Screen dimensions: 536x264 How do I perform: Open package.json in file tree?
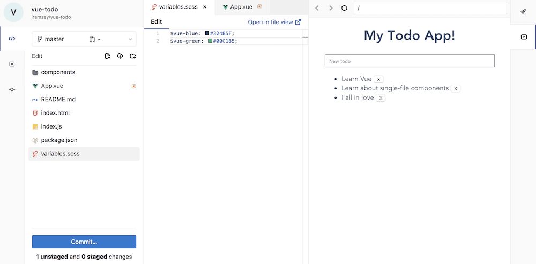tap(59, 140)
